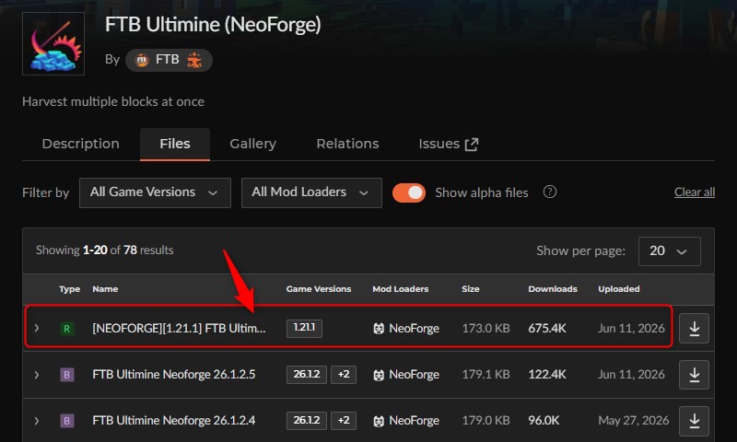Click the Downloads column header
Image resolution: width=737 pixels, height=442 pixels.
[x=553, y=289]
